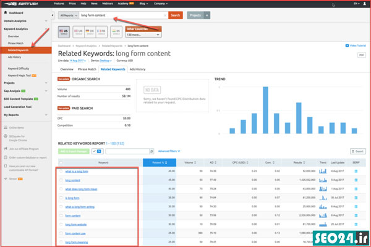371x247 pixels.
Task: Open the Prices menu item
Action: 72,4
